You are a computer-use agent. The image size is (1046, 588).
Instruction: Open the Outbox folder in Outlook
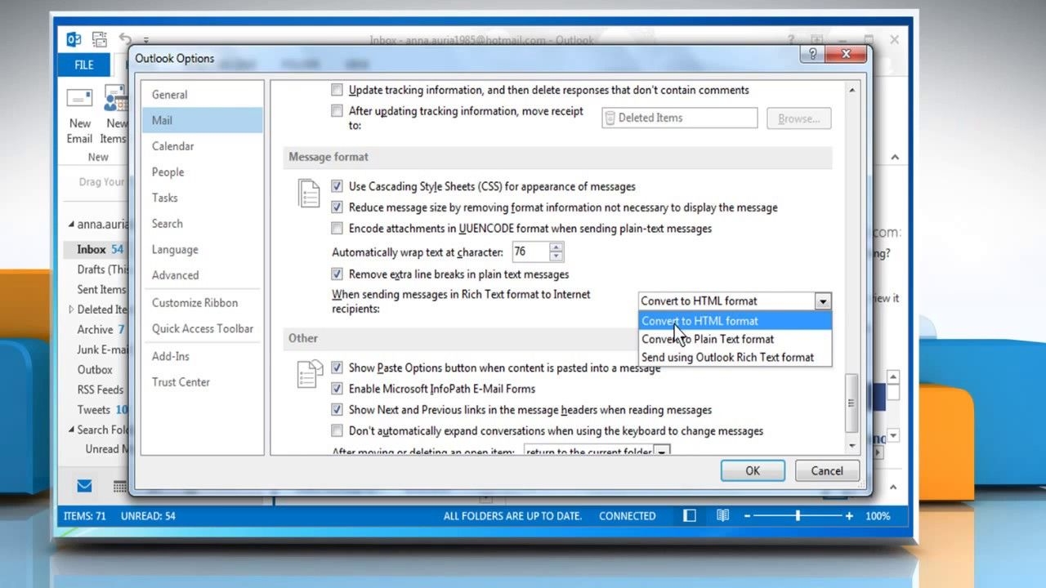point(95,369)
